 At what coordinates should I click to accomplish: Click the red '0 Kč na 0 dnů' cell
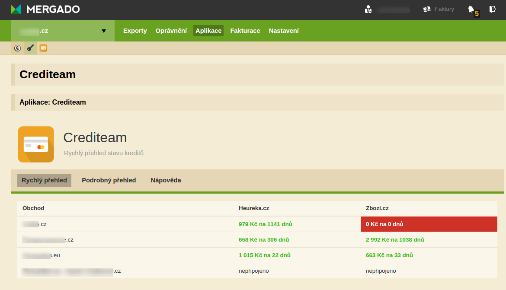tap(429, 224)
